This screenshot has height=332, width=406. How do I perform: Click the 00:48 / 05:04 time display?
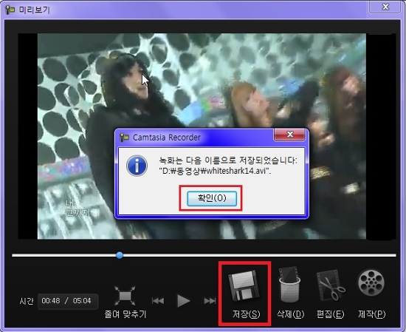(68, 301)
